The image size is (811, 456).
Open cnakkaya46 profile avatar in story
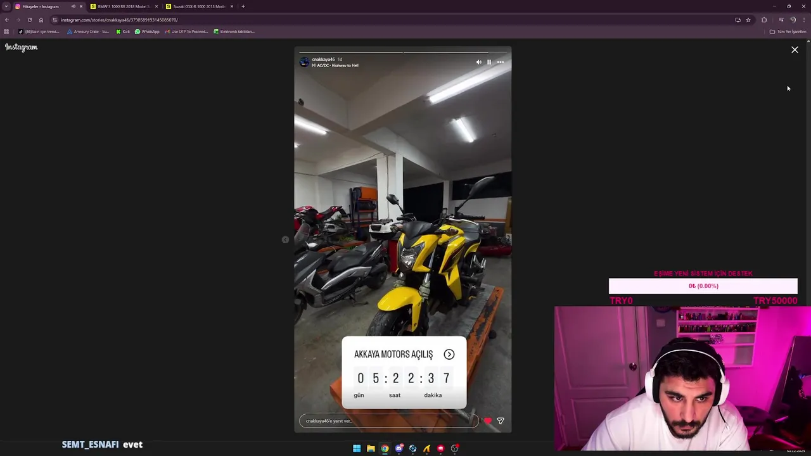tap(305, 62)
